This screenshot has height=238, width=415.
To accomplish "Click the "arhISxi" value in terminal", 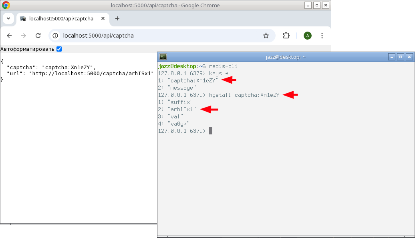I will click(x=182, y=109).
